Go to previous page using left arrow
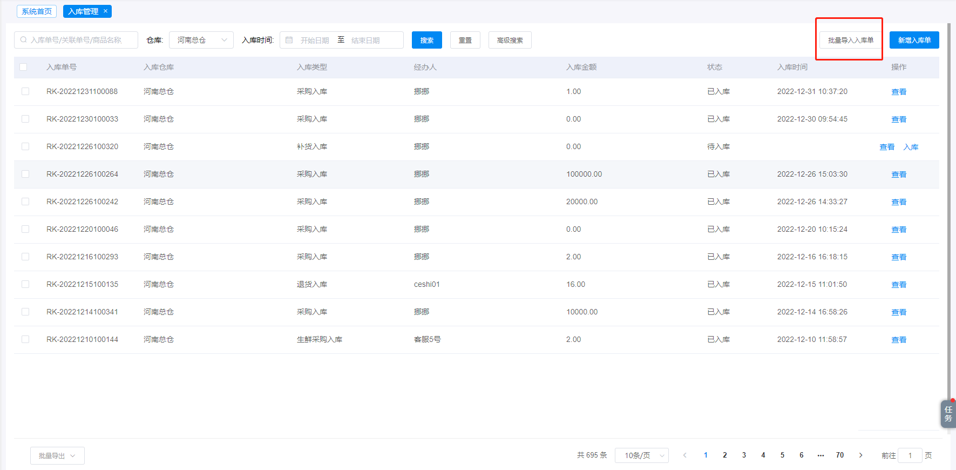The height and width of the screenshot is (470, 956). [x=684, y=455]
